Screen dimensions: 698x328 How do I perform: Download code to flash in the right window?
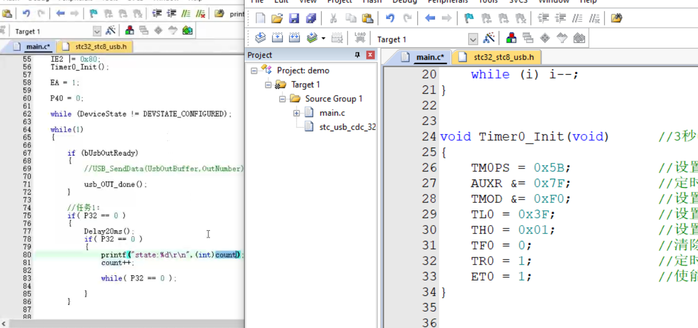[360, 38]
